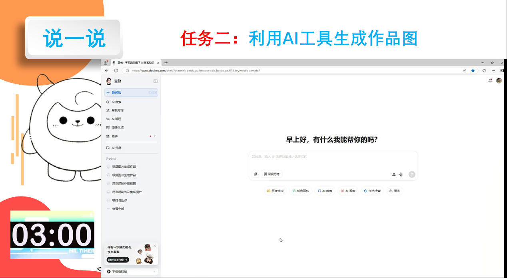Collapse the sidebar using the panel icon
This screenshot has width=507, height=278.
coord(156,81)
